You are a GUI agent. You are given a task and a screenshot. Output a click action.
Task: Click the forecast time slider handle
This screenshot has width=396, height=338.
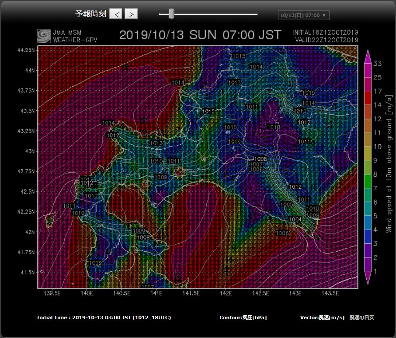(x=171, y=14)
